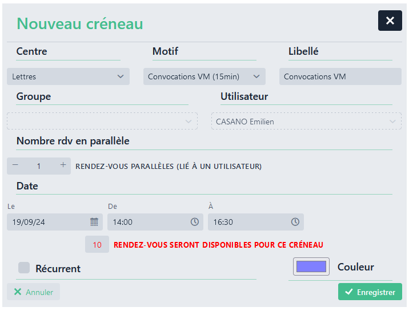Open the purple Couleur swatch
Viewport: 409px width, 311px height.
(311, 266)
